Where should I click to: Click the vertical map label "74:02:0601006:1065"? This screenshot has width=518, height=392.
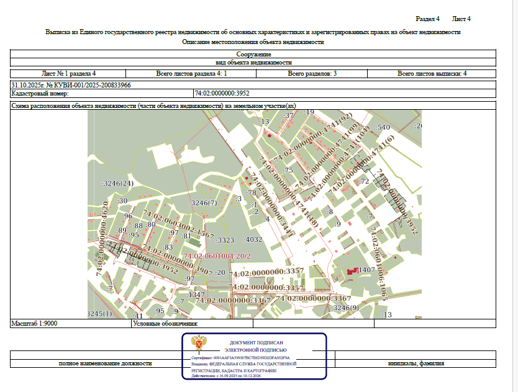(378, 263)
